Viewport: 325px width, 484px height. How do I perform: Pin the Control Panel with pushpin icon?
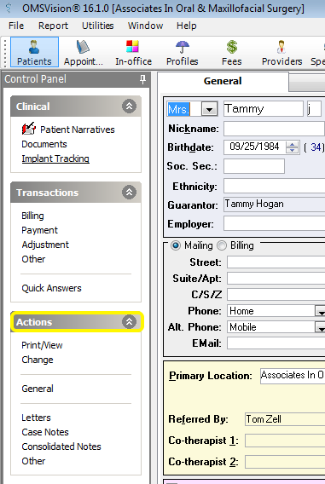[x=142, y=79]
